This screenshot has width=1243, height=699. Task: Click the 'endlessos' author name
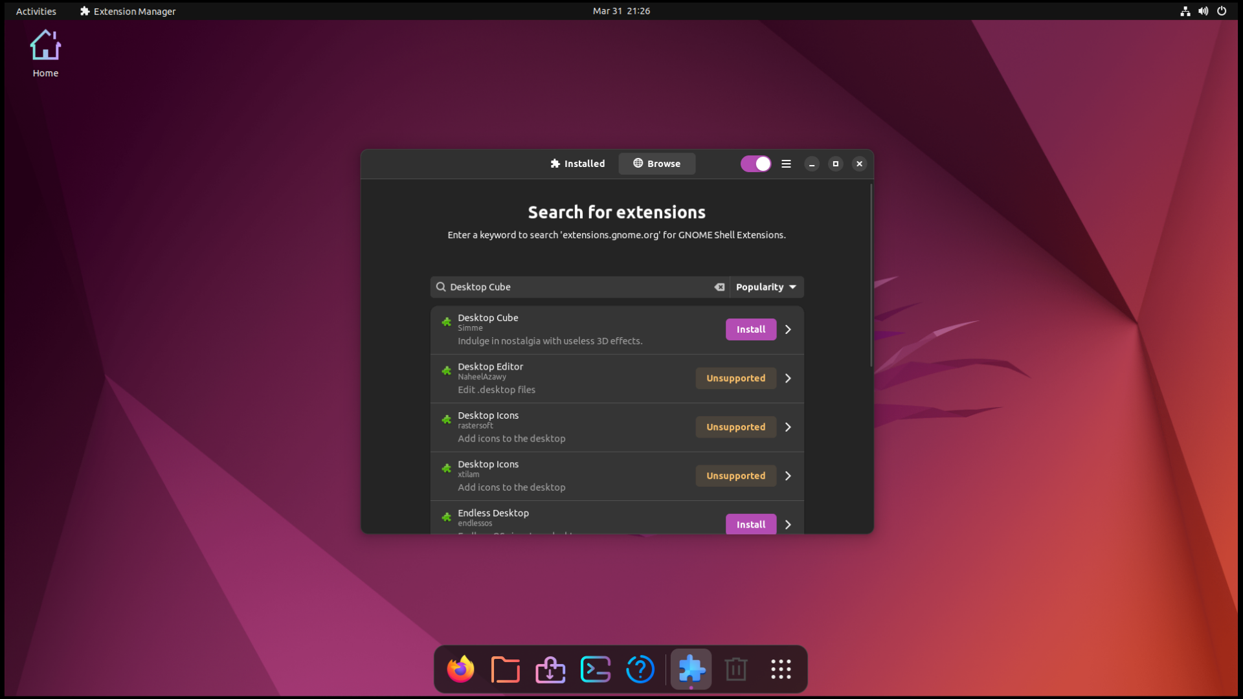pyautogui.click(x=475, y=523)
